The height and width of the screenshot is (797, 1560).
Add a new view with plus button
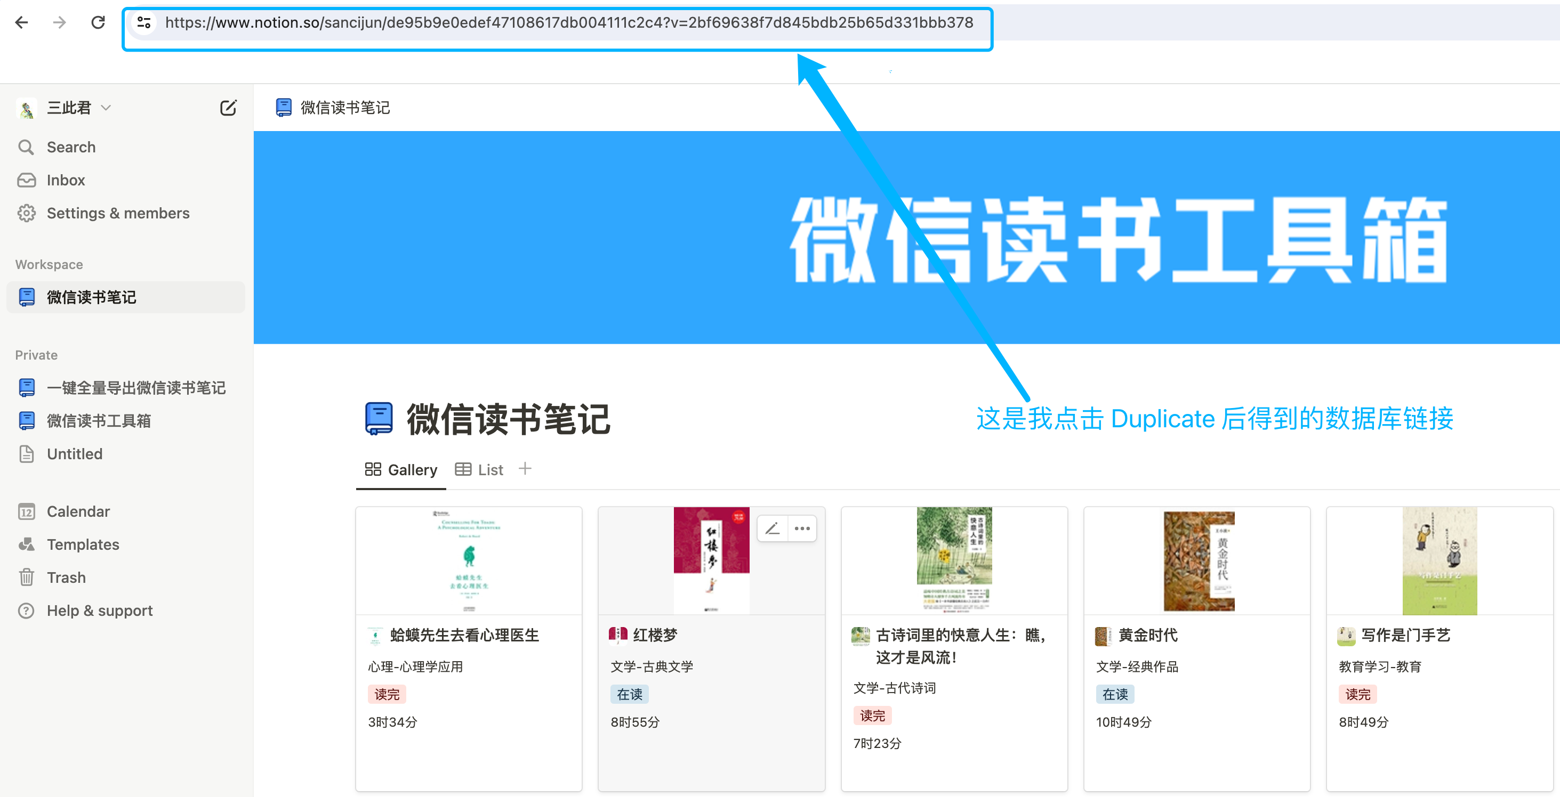525,468
